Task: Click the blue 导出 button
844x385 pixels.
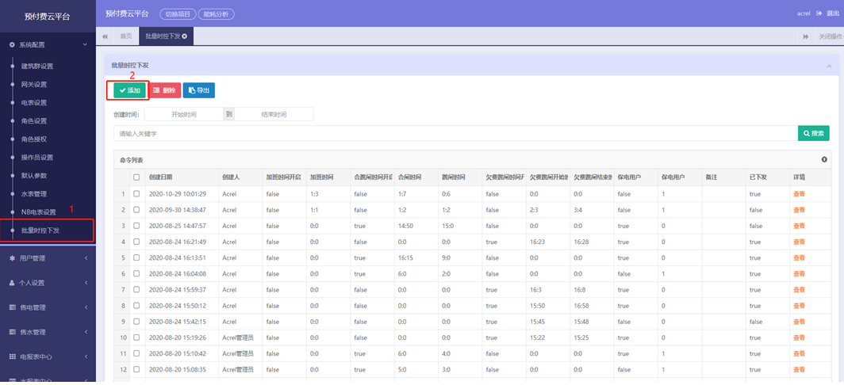Action: 199,90
